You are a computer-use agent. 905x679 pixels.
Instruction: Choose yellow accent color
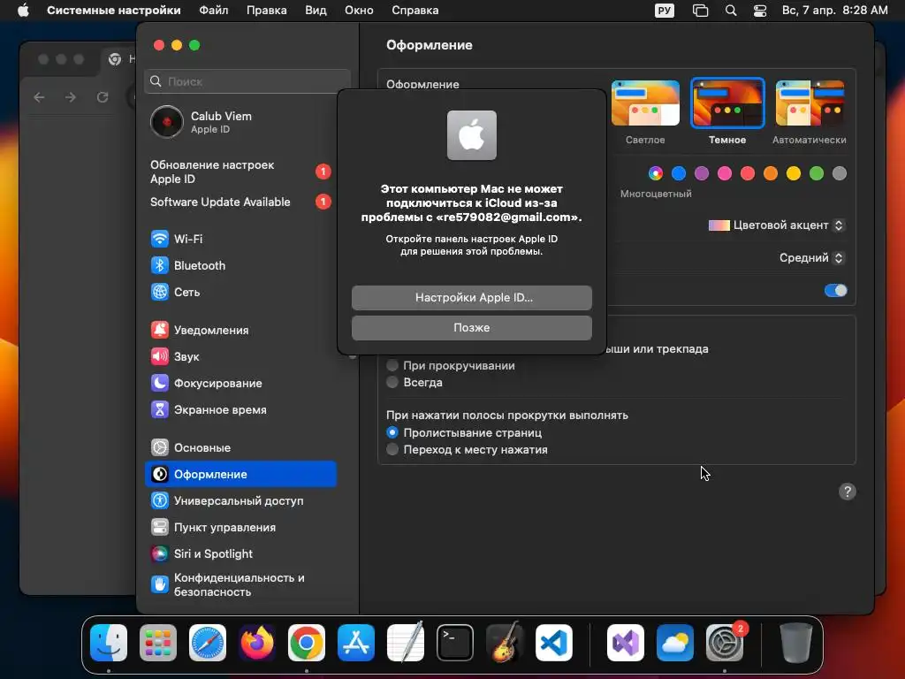794,173
